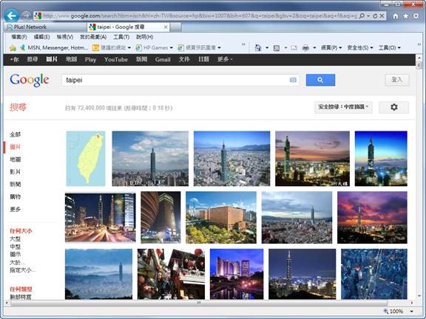Click the YouTube link in the black Google bar
The width and height of the screenshot is (426, 319).
(116, 59)
